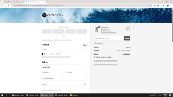Click the fourth express checkout button
Viewport: 173px width, 97px height.
[82, 31]
